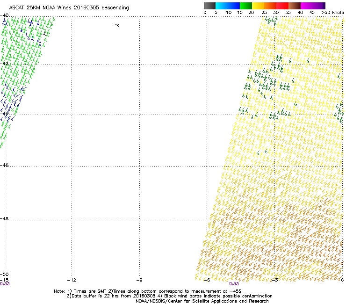Click the '-40' latitude axis label
Screen dimensions: 346x304
point(4,15)
